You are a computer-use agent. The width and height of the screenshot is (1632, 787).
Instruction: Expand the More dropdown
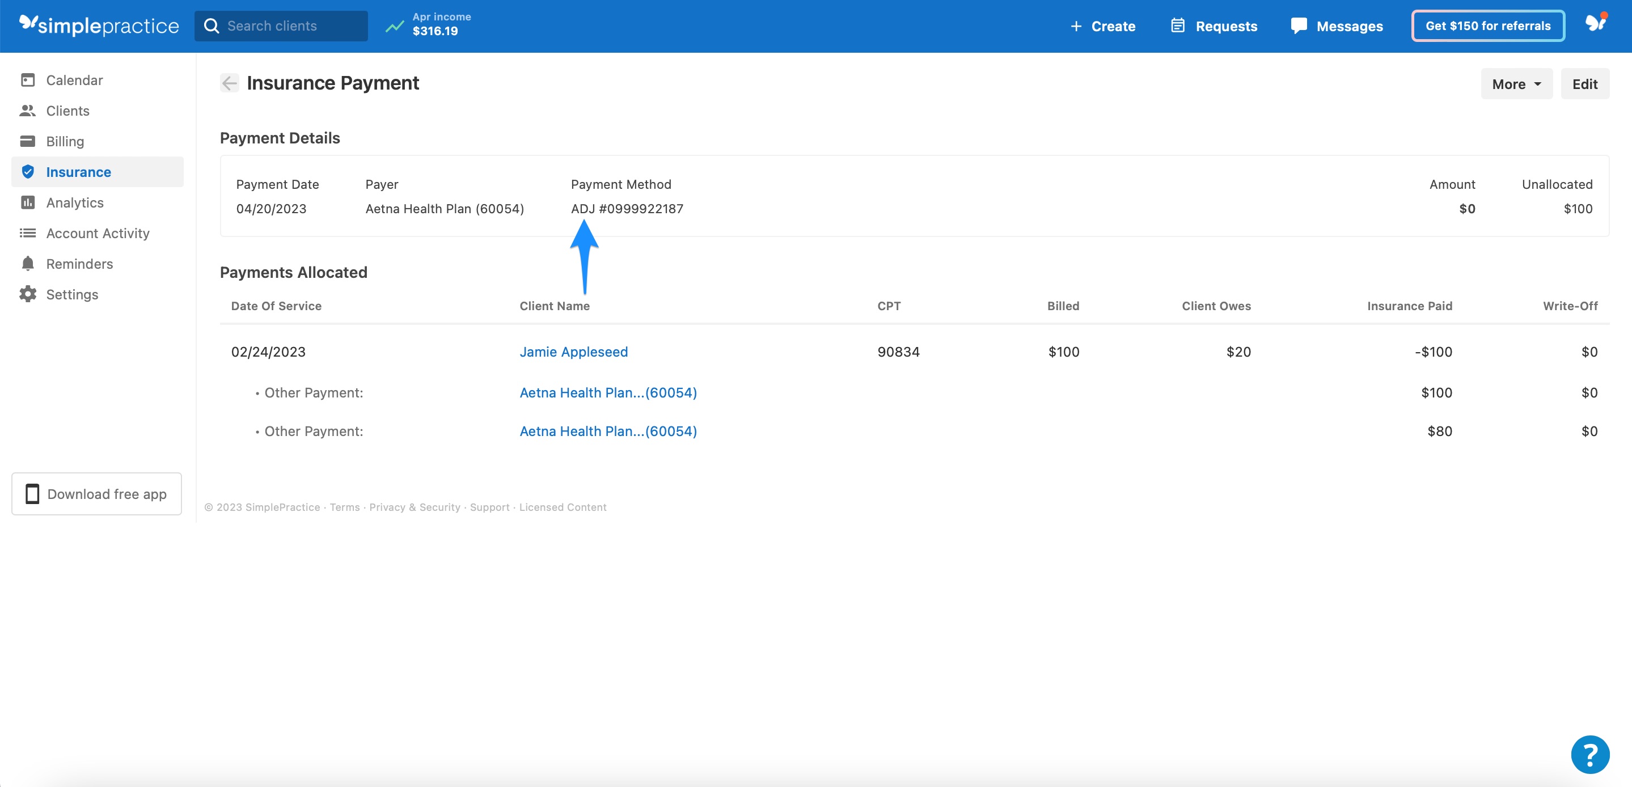1516,84
